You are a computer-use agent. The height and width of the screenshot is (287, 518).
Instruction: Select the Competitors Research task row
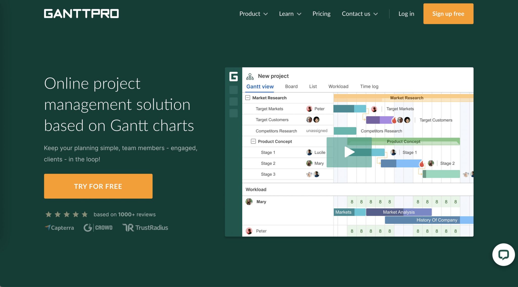click(x=288, y=131)
